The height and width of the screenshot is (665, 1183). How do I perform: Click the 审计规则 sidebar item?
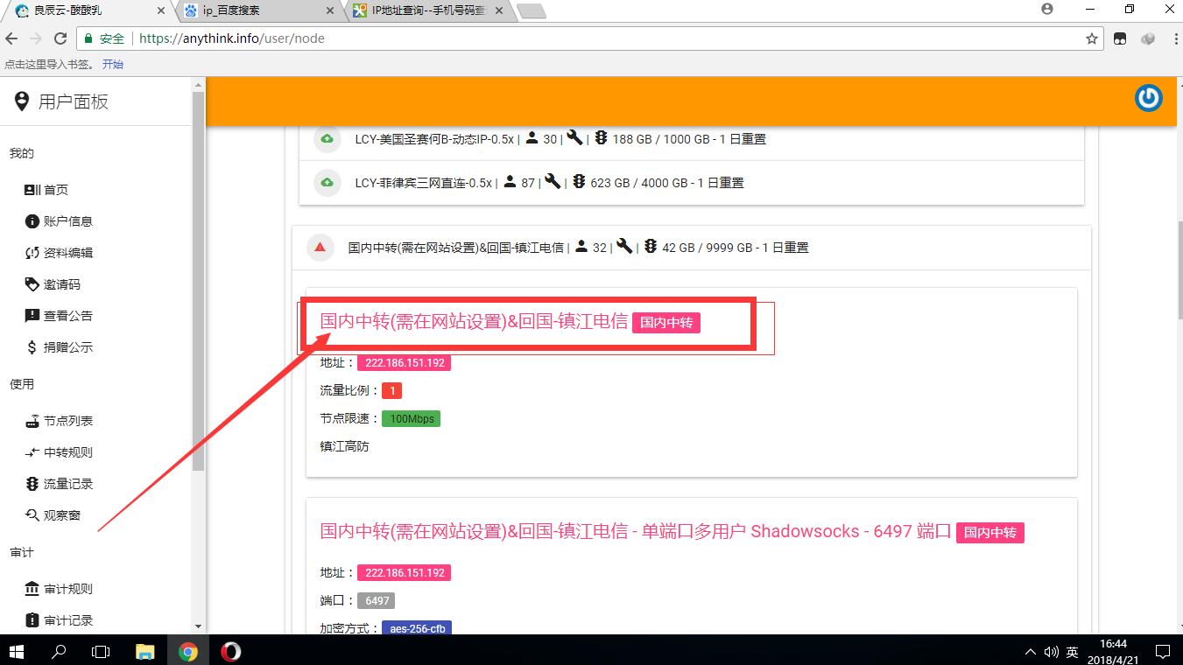pyautogui.click(x=67, y=589)
